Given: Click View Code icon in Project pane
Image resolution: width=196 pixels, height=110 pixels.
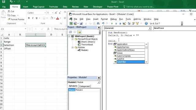Looking at the screenshot, I should [x=70, y=32].
